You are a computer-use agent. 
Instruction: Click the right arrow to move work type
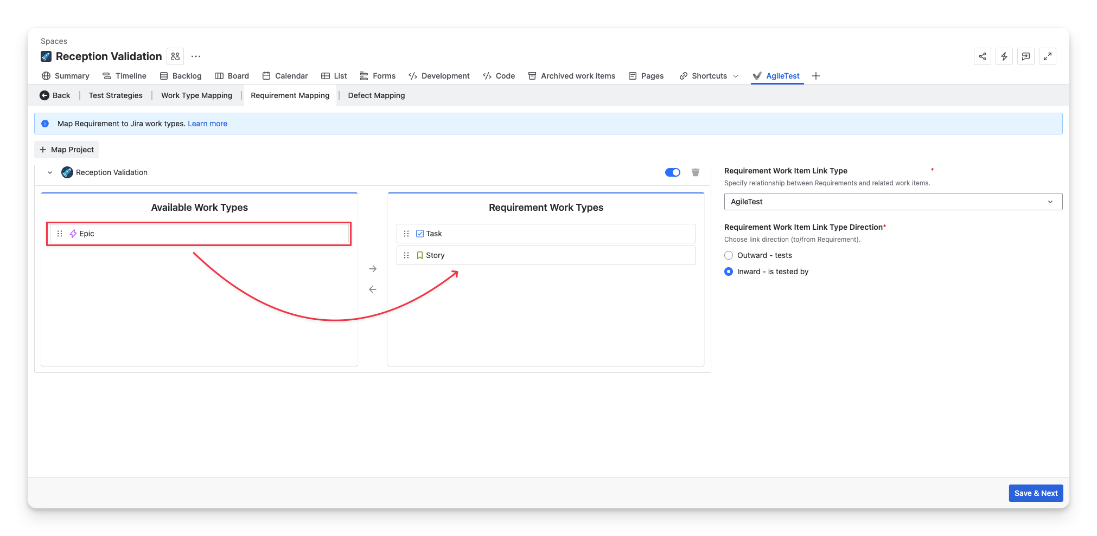pyautogui.click(x=373, y=269)
